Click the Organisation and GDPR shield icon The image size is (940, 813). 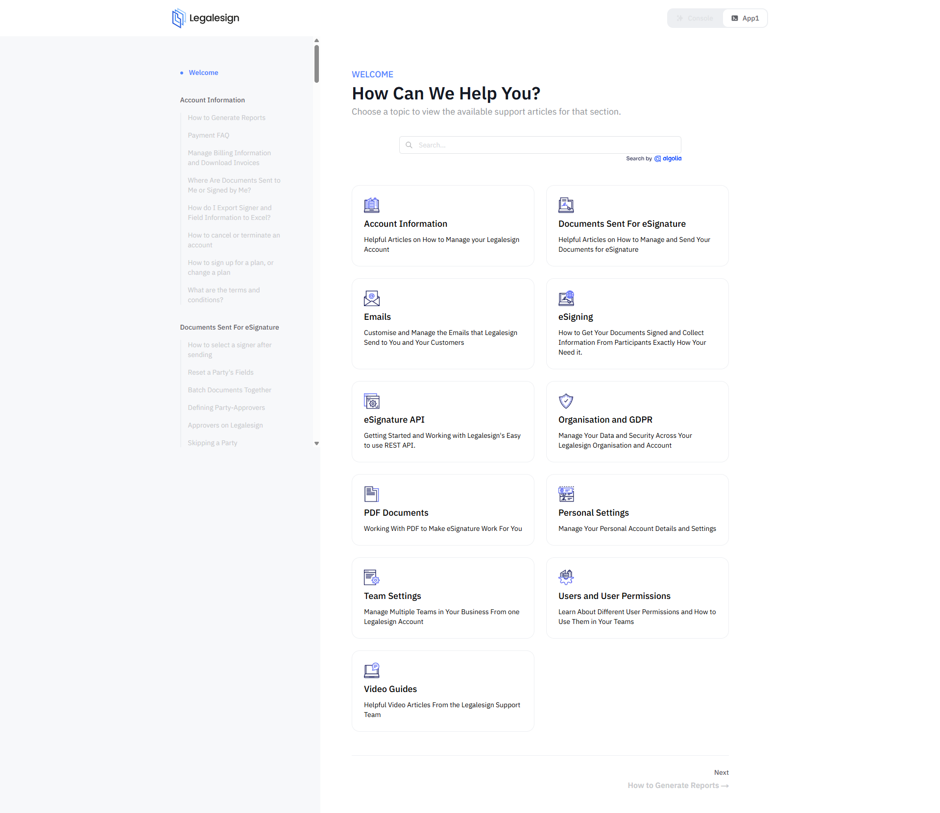566,401
